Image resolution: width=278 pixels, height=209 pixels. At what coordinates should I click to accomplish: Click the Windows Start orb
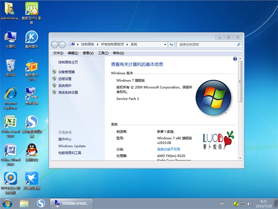pyautogui.click(x=7, y=203)
